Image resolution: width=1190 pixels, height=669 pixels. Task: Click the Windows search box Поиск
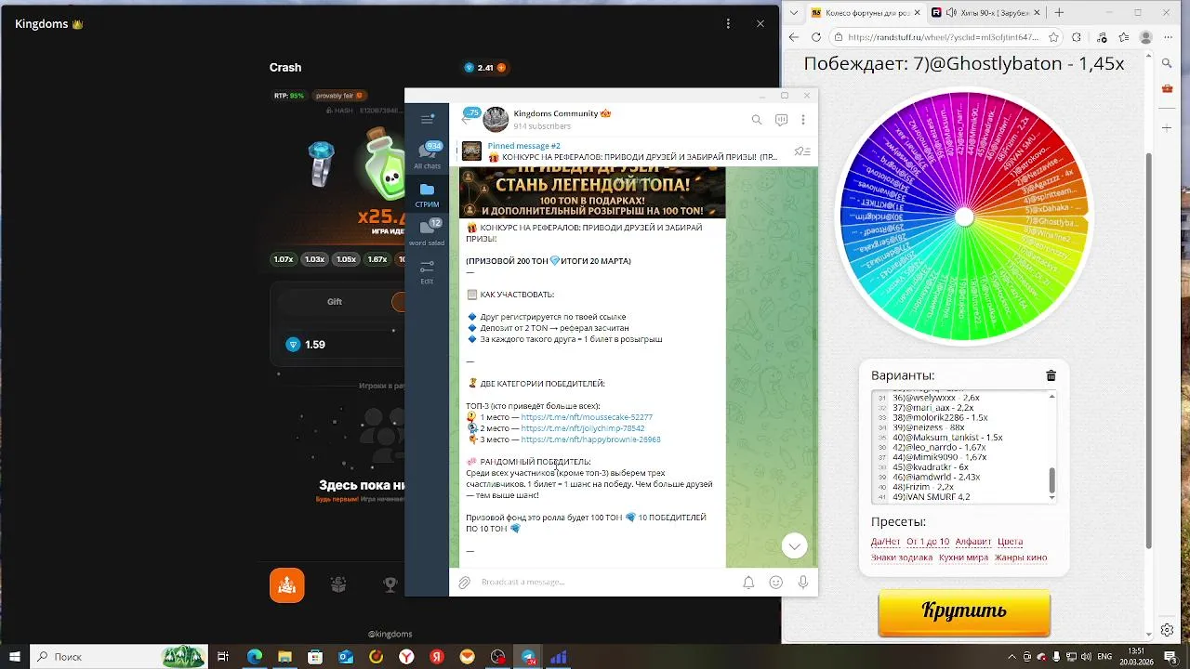(x=118, y=657)
